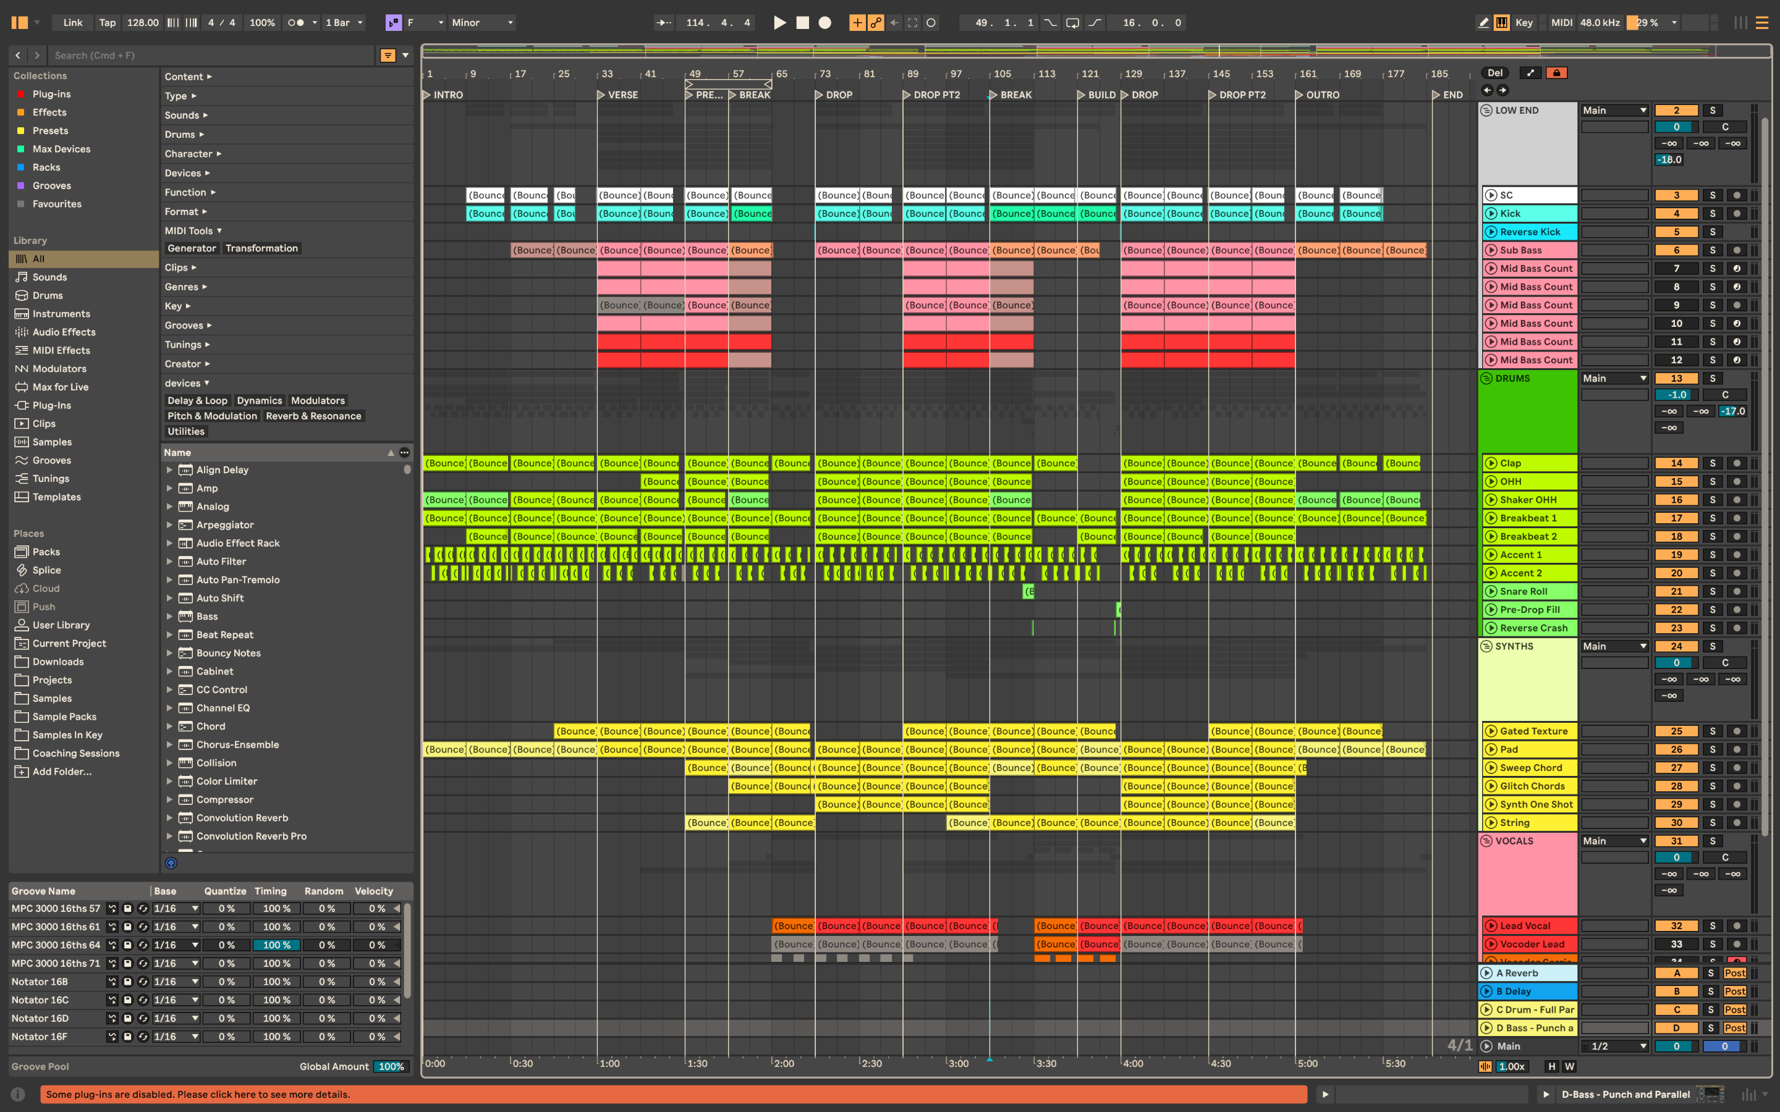Viewport: 1780px width, 1112px height.
Task: Click the Tap tempo button
Action: pyautogui.click(x=108, y=23)
